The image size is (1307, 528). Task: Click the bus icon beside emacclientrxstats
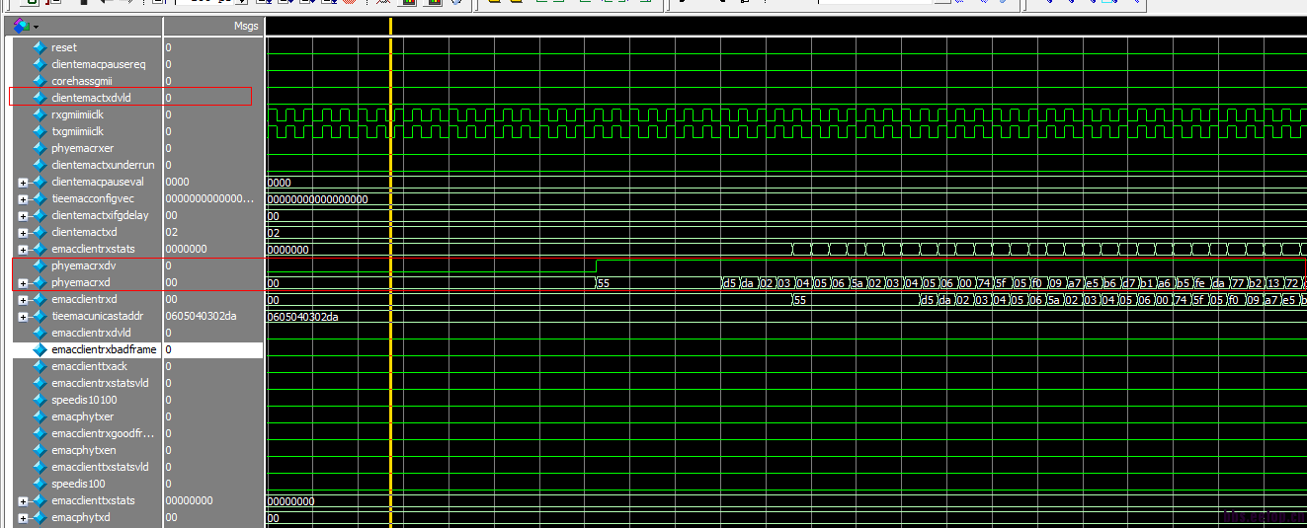[40, 249]
